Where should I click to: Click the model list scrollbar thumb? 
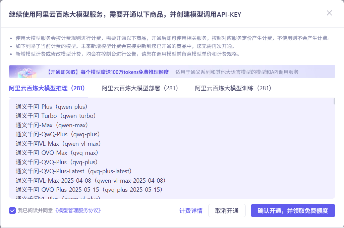[x=334, y=101]
